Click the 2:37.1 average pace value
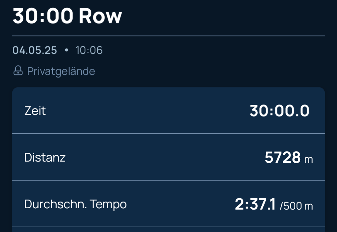The width and height of the screenshot is (337, 232). (255, 204)
